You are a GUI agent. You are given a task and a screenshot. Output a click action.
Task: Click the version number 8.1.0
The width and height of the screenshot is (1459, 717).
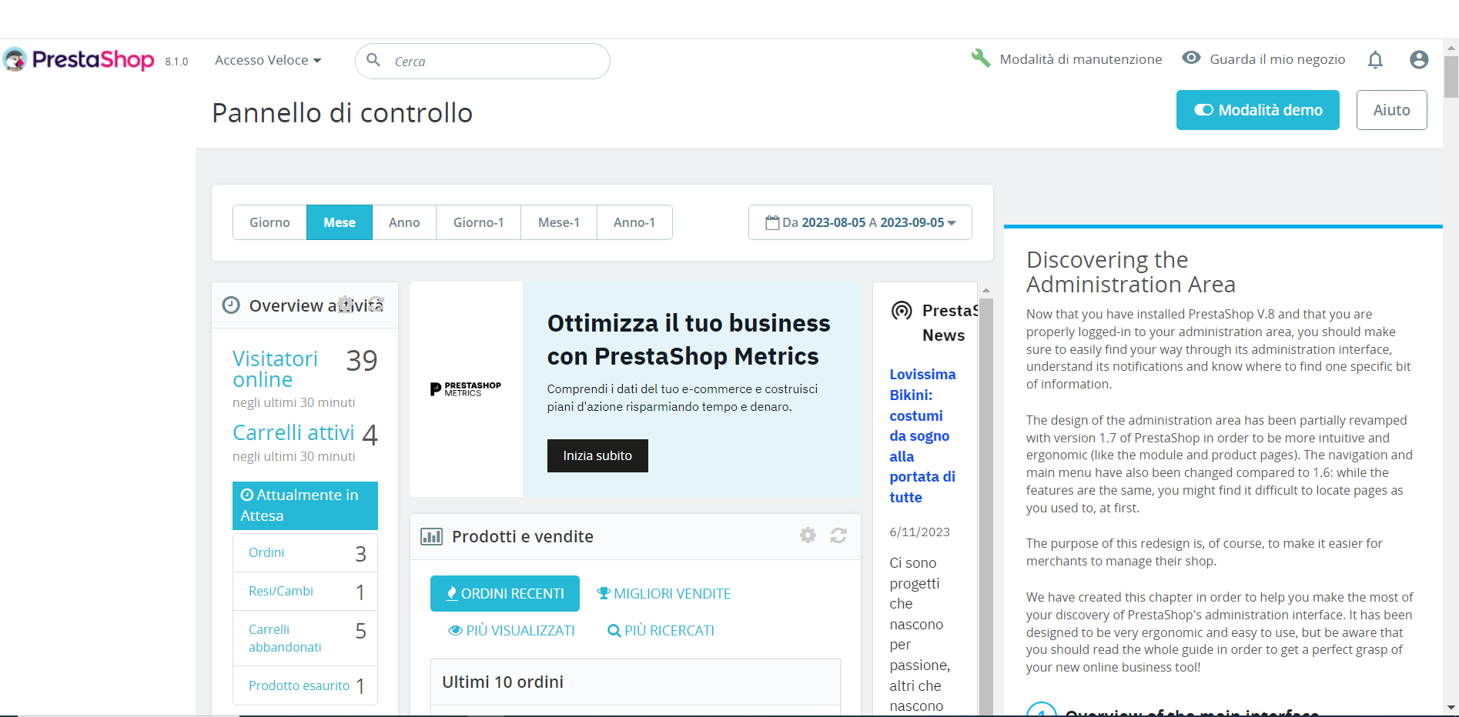click(x=176, y=62)
